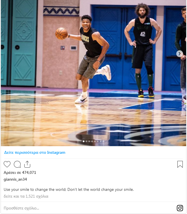Jump to the second carousel dot
Image resolution: width=187 pixels, height=214 pixels.
86,141
